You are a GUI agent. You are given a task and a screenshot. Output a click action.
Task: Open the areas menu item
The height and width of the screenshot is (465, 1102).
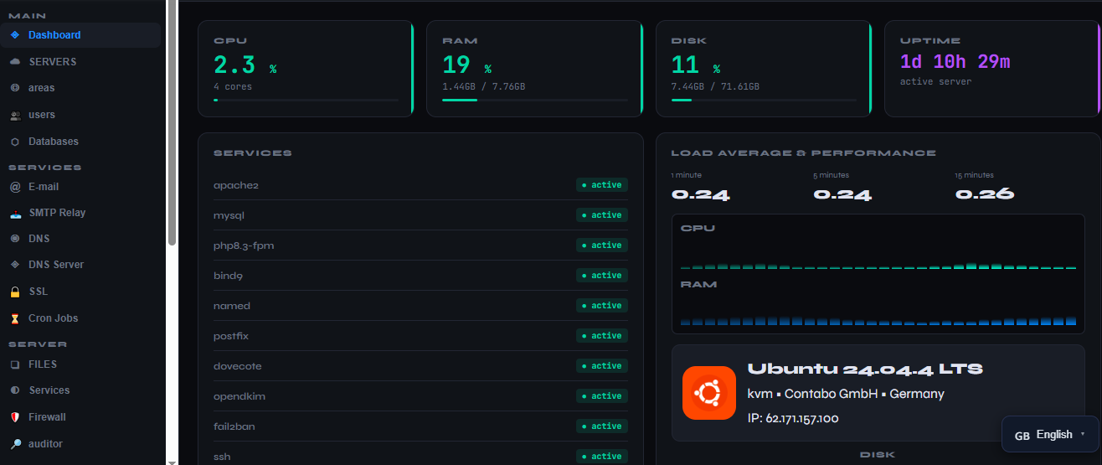(x=81, y=88)
